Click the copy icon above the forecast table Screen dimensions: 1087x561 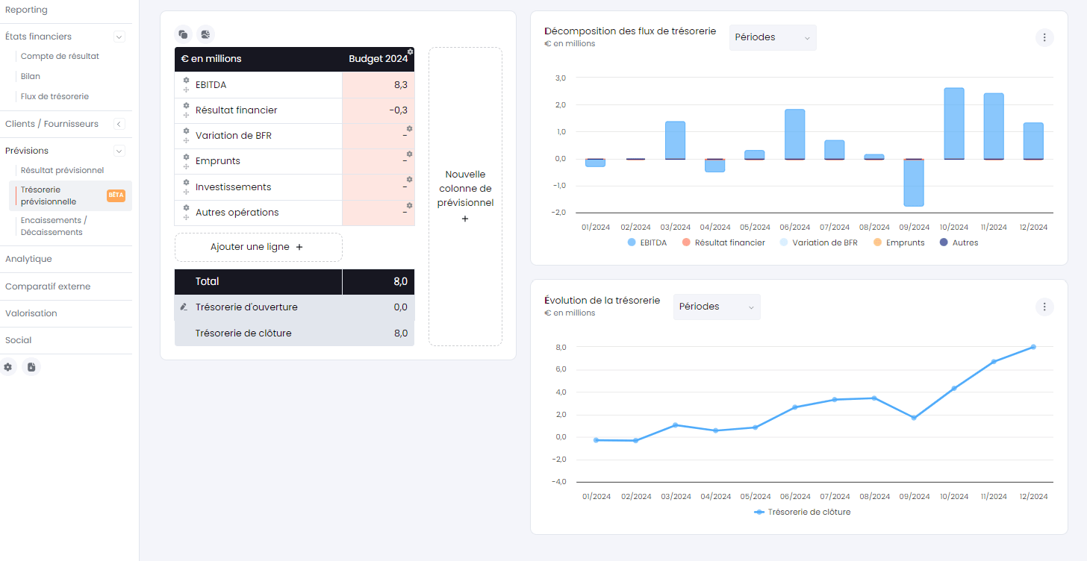point(183,34)
